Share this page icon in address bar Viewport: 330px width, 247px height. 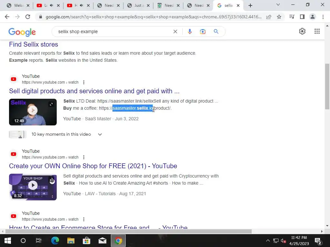[x=269, y=17]
